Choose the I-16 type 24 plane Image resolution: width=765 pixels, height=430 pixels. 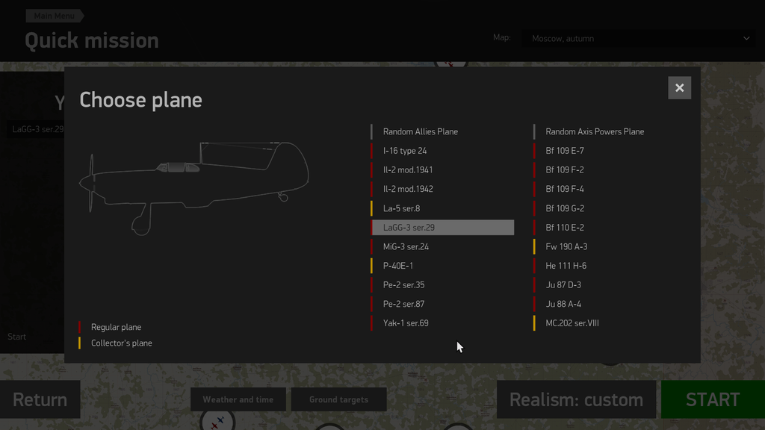click(405, 151)
